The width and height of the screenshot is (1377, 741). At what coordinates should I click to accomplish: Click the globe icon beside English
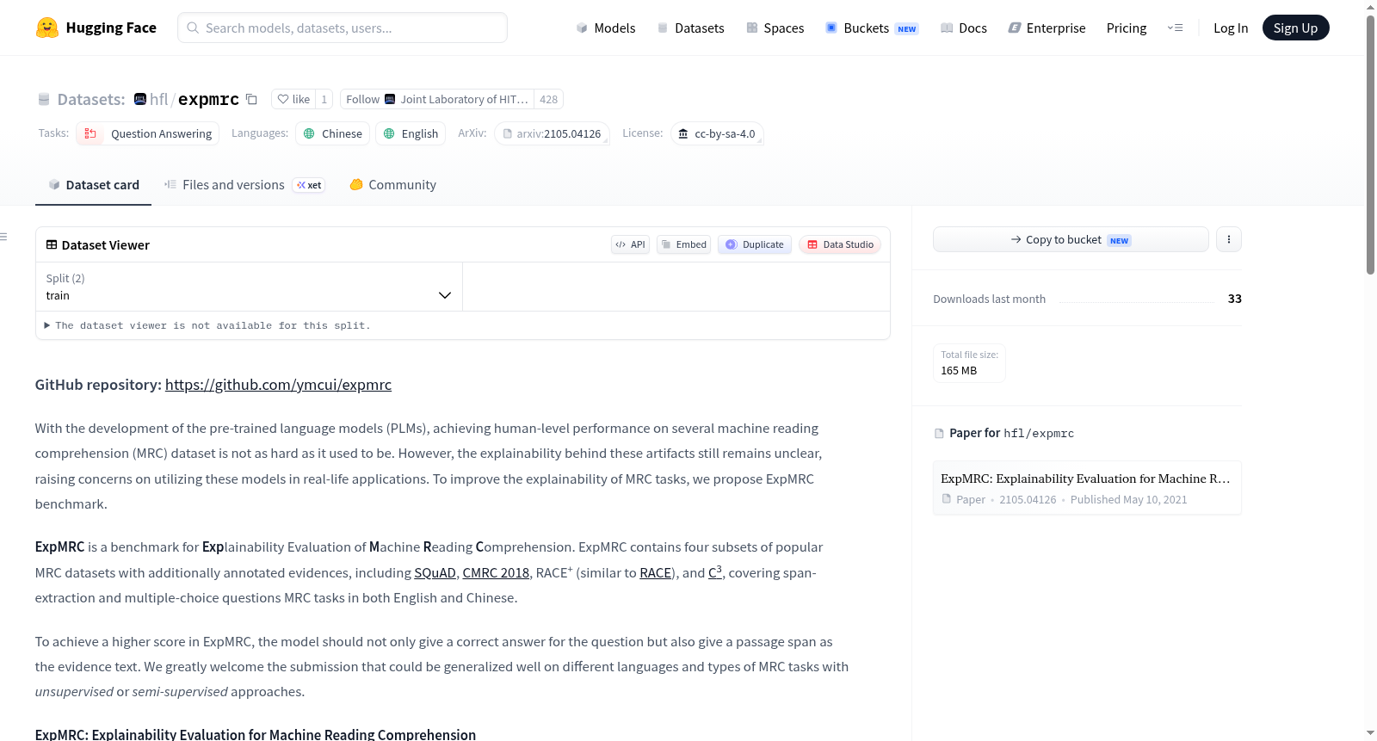[389, 133]
